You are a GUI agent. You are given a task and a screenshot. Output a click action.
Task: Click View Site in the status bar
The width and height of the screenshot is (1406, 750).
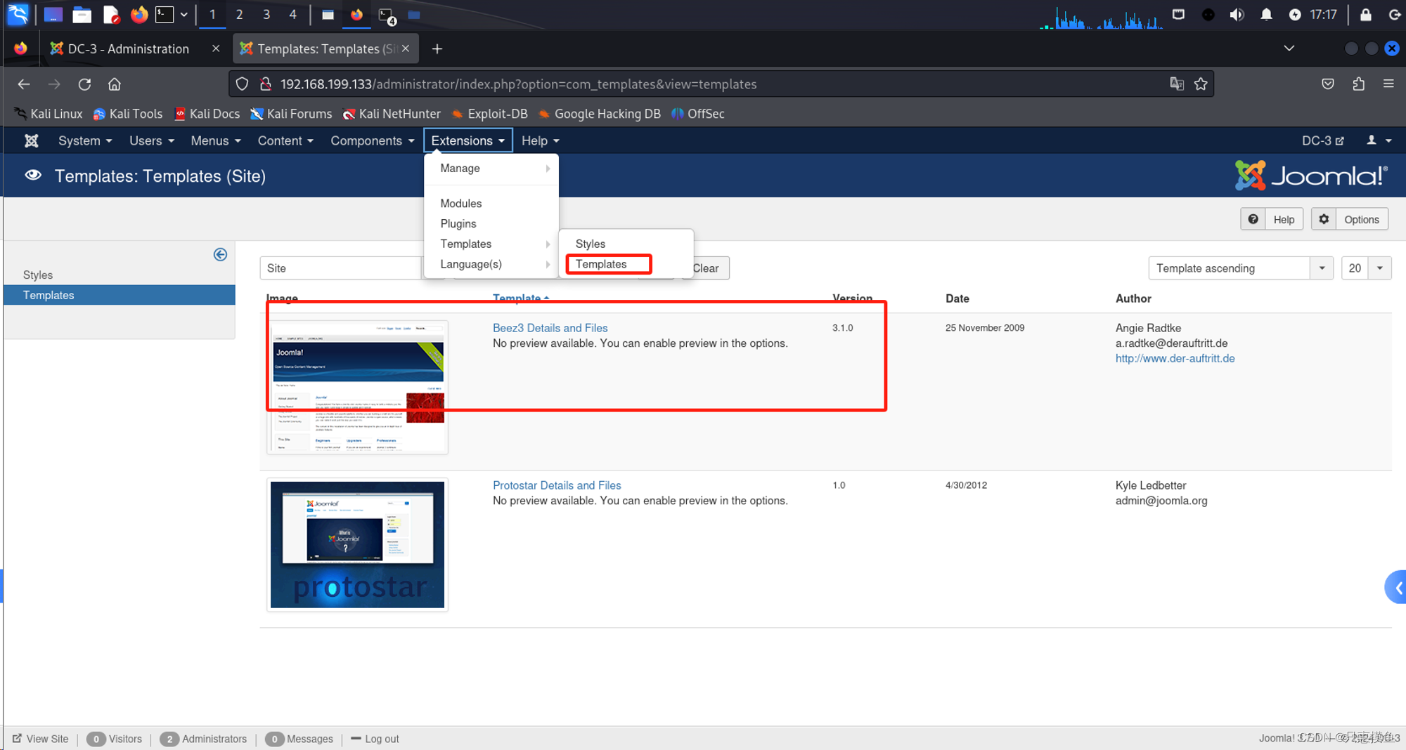41,739
